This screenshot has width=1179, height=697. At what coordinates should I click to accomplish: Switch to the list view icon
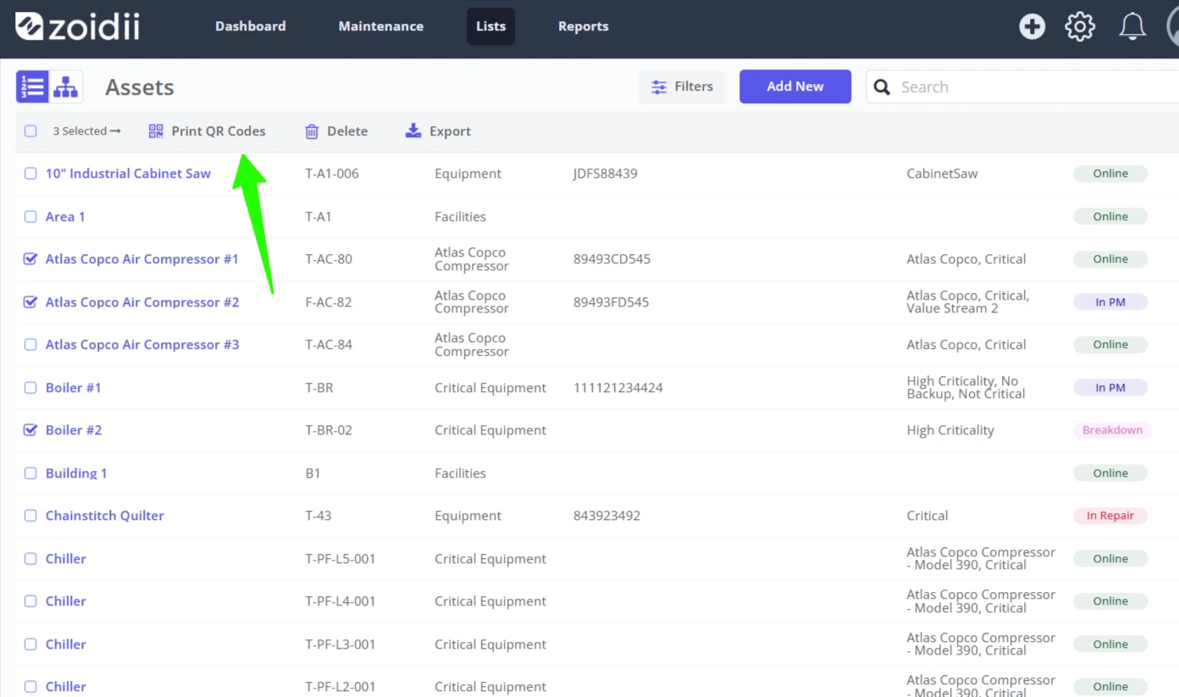(32, 86)
